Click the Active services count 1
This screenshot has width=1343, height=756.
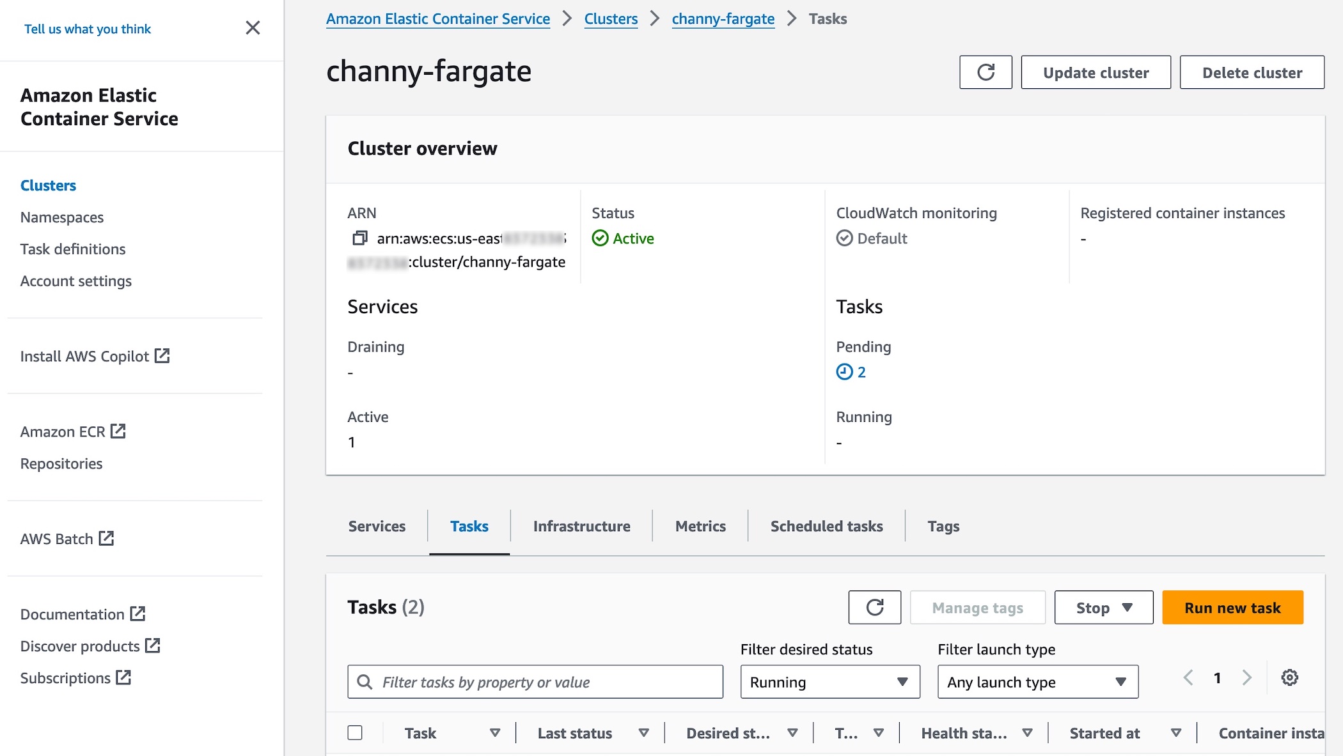(351, 442)
